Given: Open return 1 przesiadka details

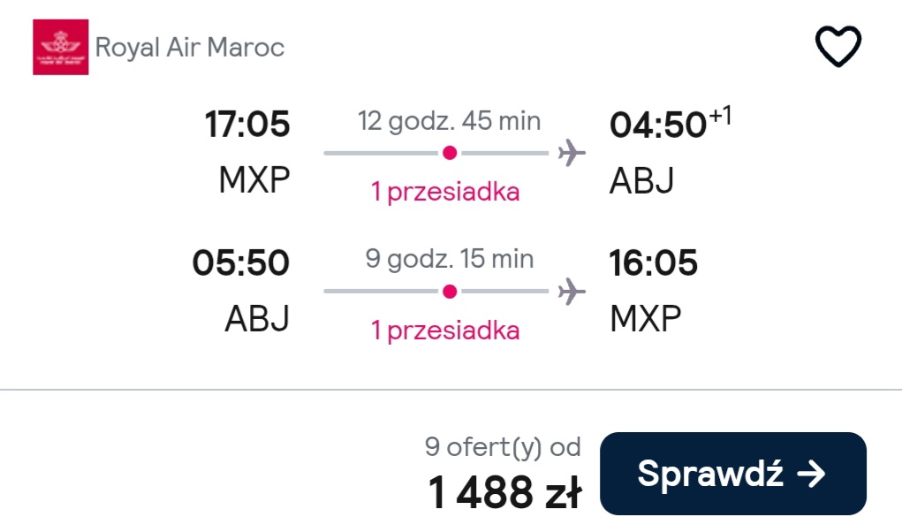Looking at the screenshot, I should click(x=445, y=331).
